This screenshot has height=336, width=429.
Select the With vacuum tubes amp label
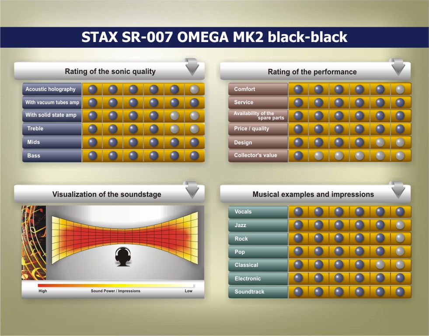pos(52,102)
